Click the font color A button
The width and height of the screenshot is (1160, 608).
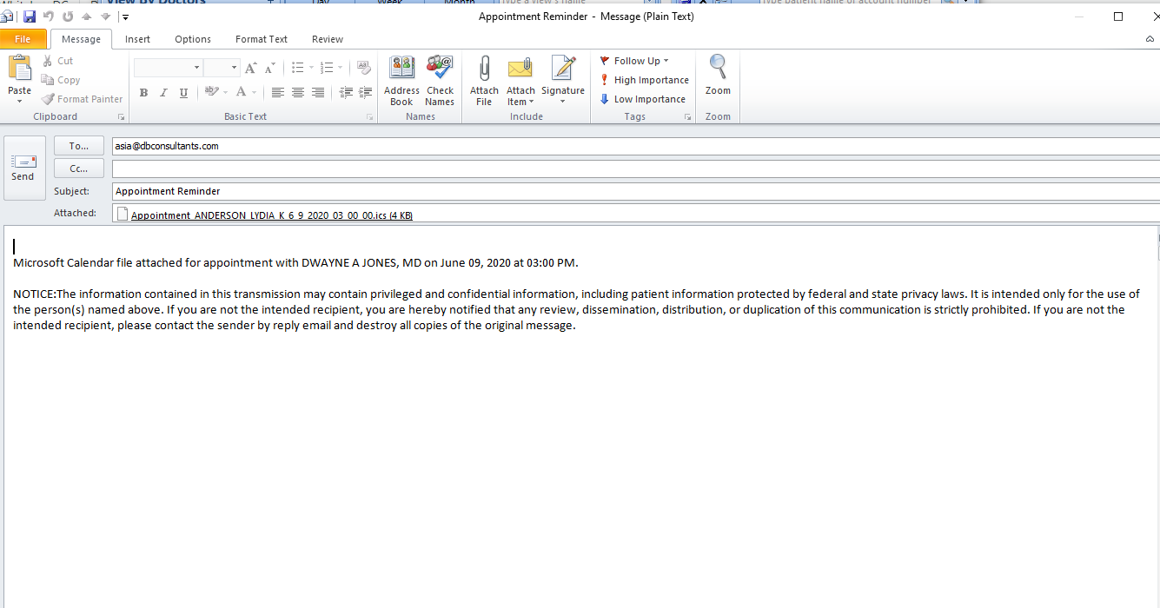242,93
